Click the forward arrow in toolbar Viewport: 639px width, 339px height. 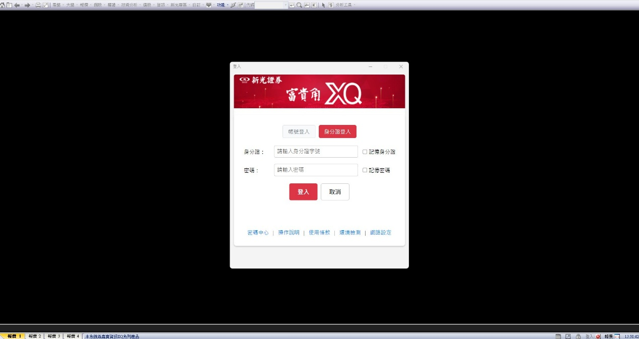28,5
